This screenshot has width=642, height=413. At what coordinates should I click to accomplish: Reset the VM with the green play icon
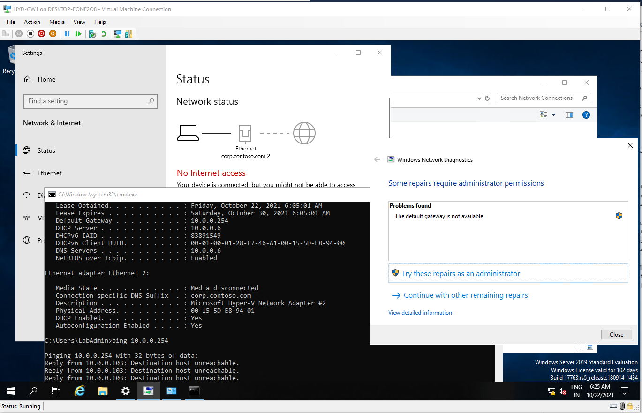pos(78,34)
